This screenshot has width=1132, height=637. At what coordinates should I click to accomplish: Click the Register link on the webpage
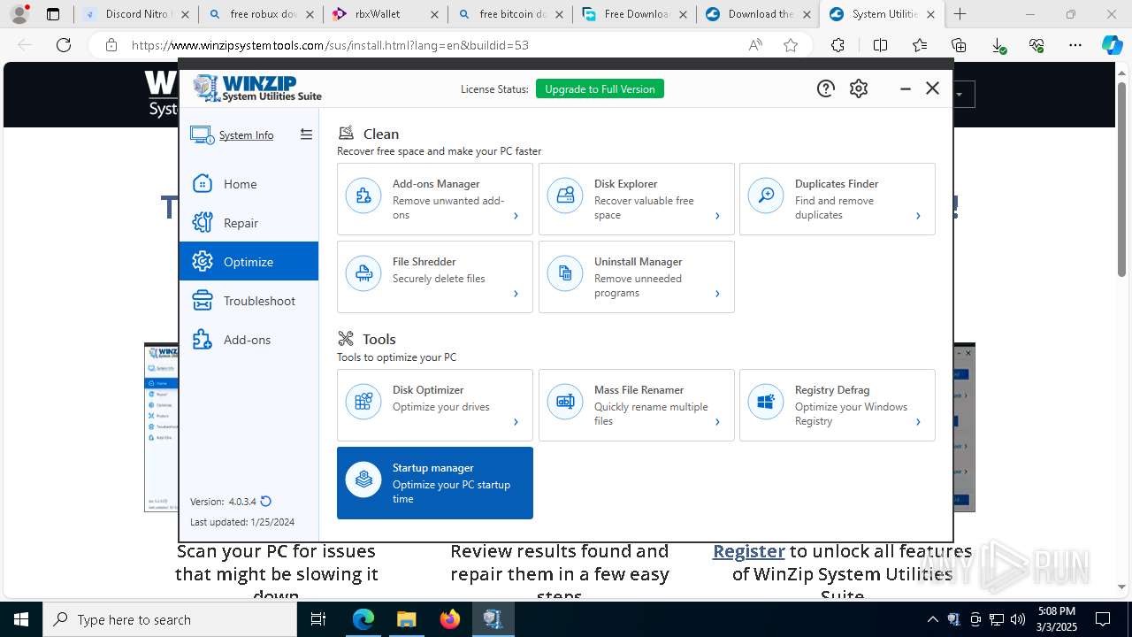click(749, 551)
